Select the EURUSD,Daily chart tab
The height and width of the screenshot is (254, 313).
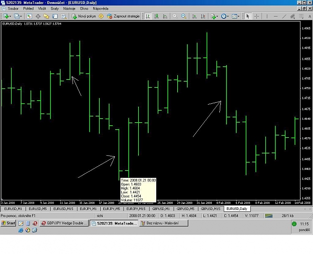click(x=237, y=209)
